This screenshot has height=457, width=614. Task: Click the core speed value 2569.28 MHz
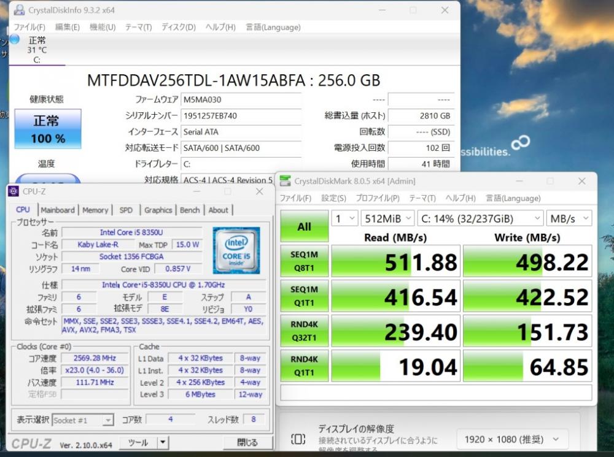click(x=95, y=358)
